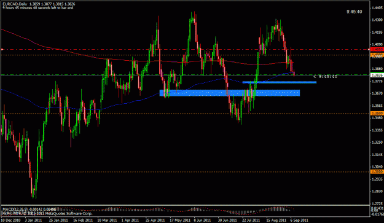The width and height of the screenshot is (384, 223).
Task: Click the 1 Apr 2011 date label
Action: click(x=130, y=221)
